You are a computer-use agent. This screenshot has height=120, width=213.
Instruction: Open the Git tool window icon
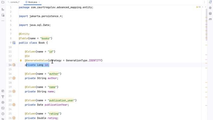pos(3,119)
